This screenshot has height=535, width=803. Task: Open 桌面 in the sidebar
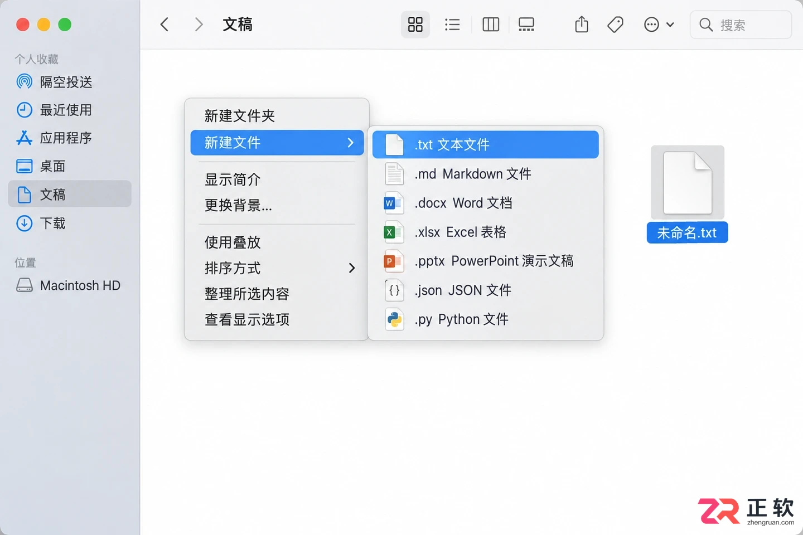point(70,166)
